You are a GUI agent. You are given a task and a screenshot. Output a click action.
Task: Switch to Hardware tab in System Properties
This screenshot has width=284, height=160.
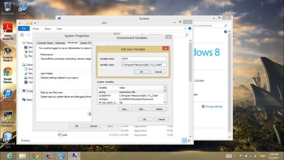tap(60, 43)
